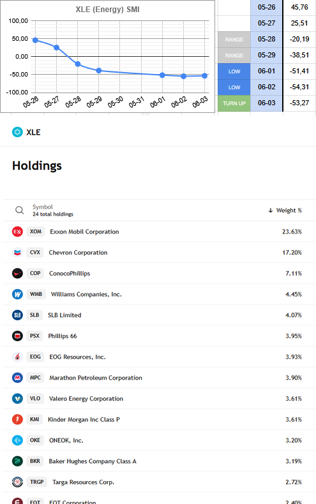Viewport: 316px width, 504px height.
Task: Click the 05-26 data point on chart
Action: pos(35,40)
